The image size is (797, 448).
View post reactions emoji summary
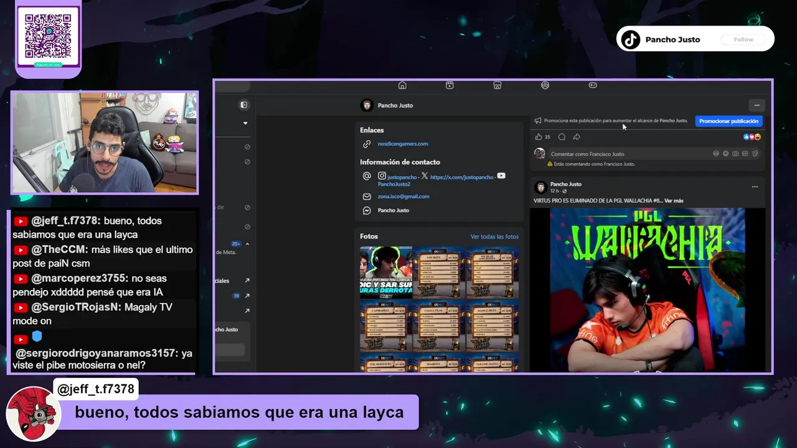(x=752, y=137)
